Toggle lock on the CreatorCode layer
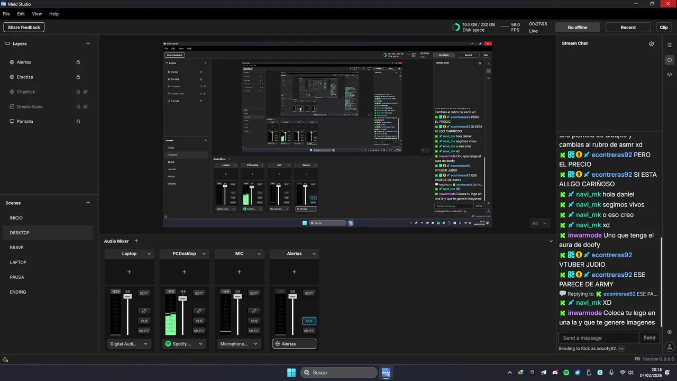Viewport: 677px width, 381px height. click(x=78, y=106)
